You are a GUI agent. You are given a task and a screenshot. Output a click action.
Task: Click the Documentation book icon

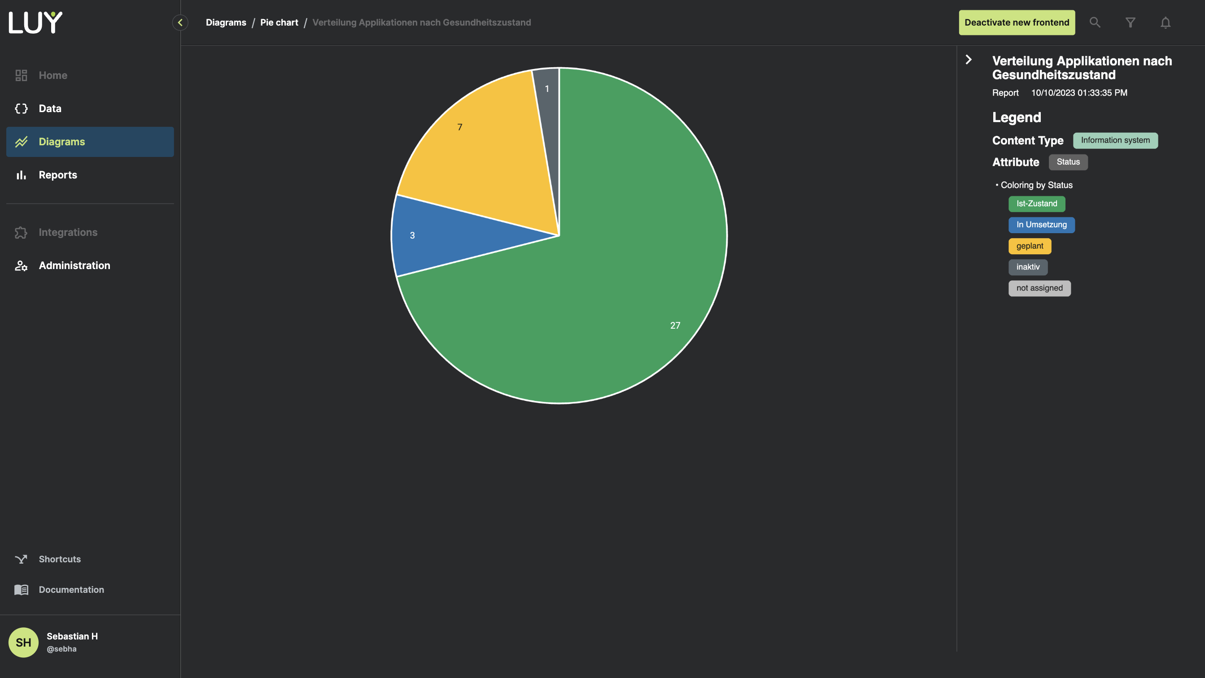(x=21, y=590)
